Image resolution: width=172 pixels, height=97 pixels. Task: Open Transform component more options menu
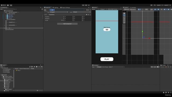click(x=90, y=15)
